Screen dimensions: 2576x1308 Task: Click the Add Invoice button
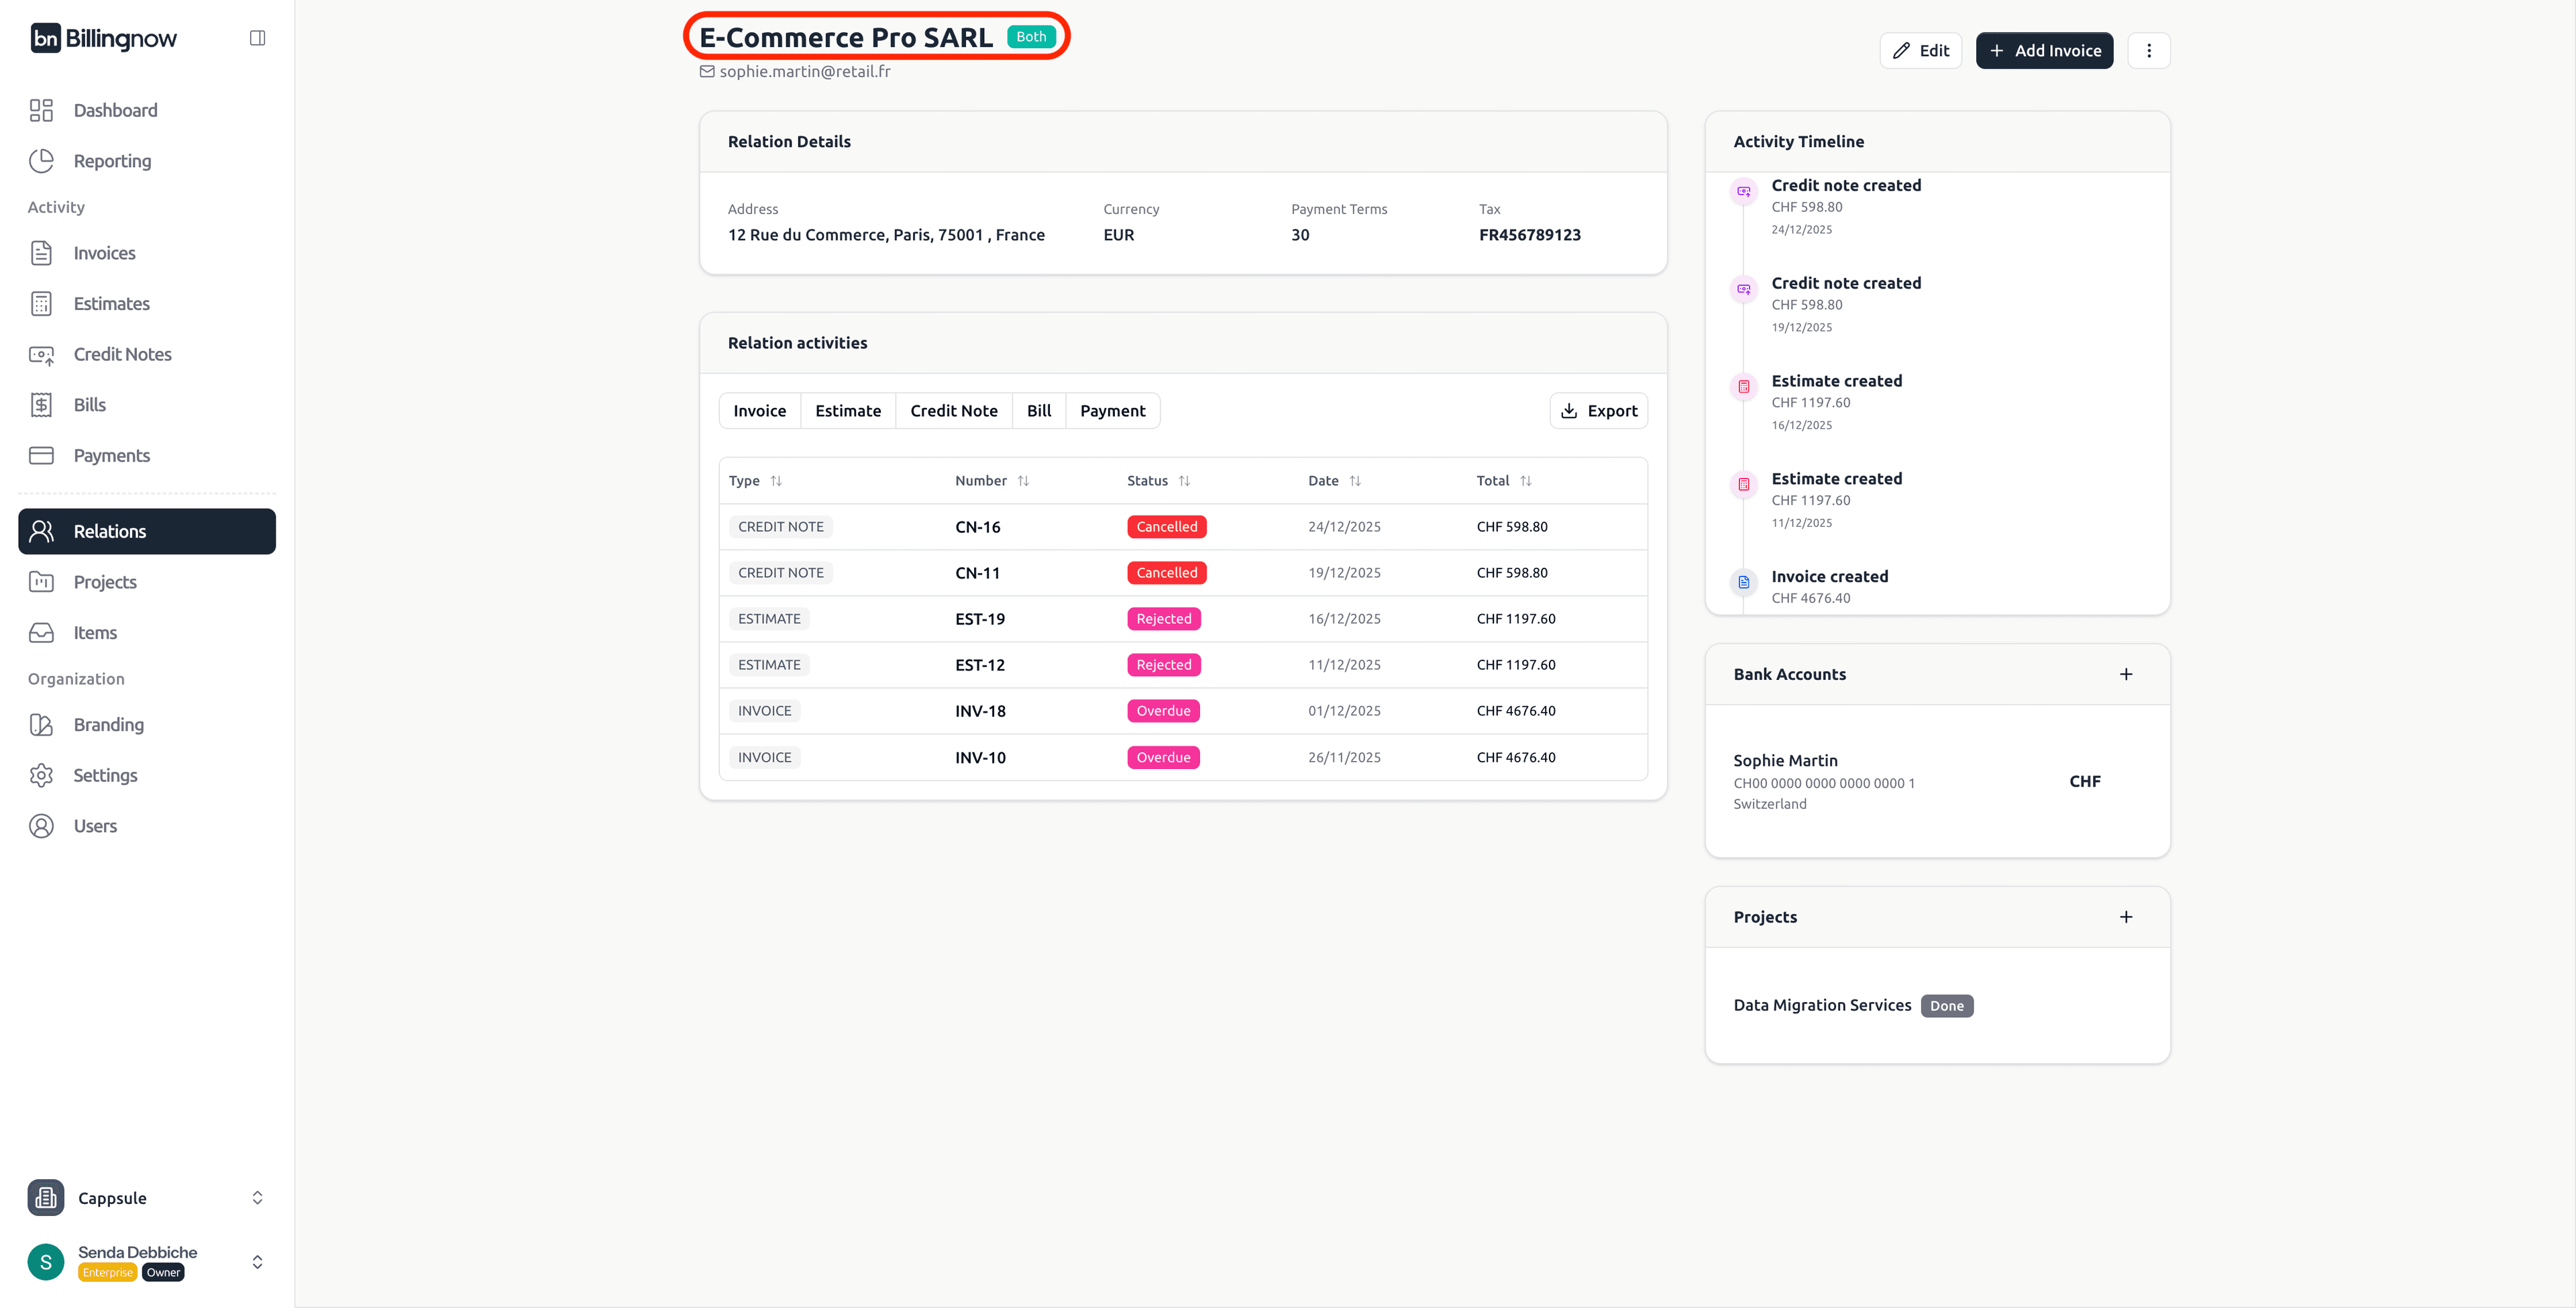2044,51
